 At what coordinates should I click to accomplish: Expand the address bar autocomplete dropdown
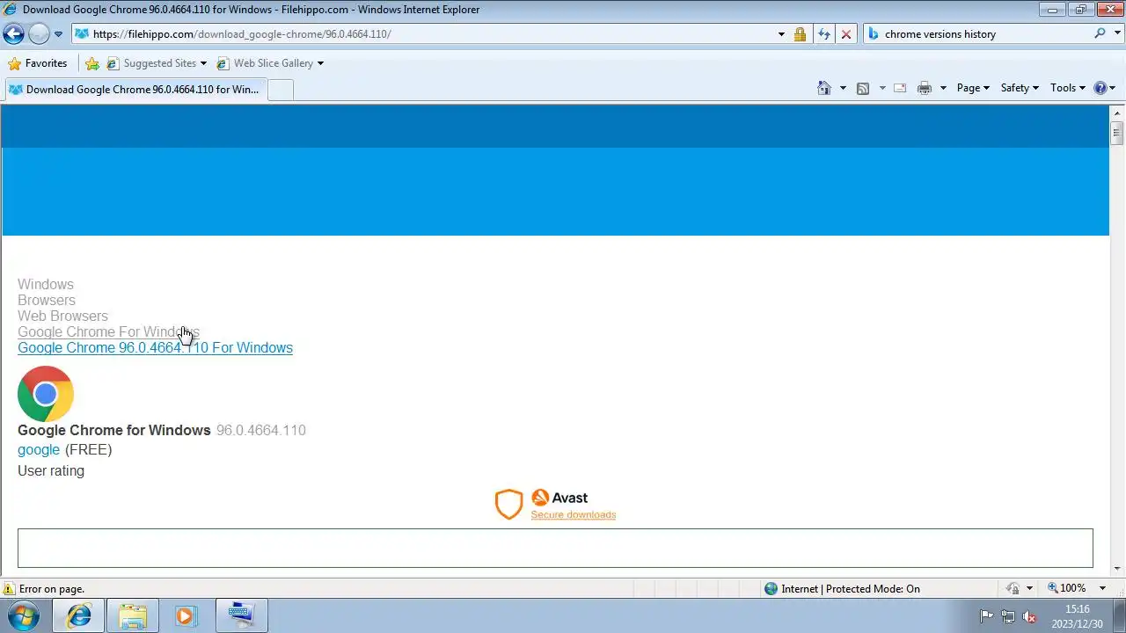[x=781, y=34]
